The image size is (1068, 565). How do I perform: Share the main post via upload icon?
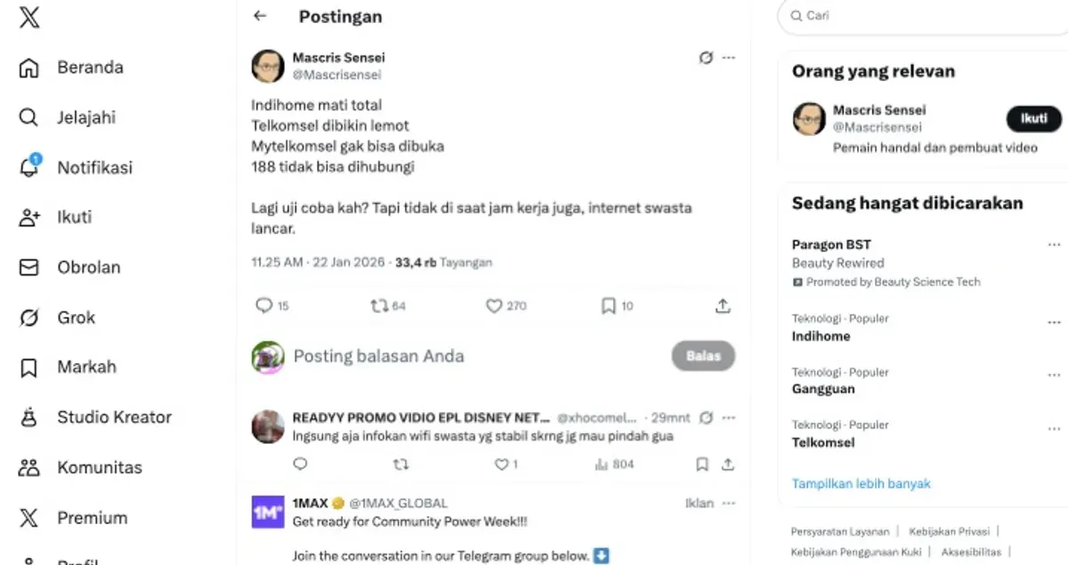click(x=723, y=306)
